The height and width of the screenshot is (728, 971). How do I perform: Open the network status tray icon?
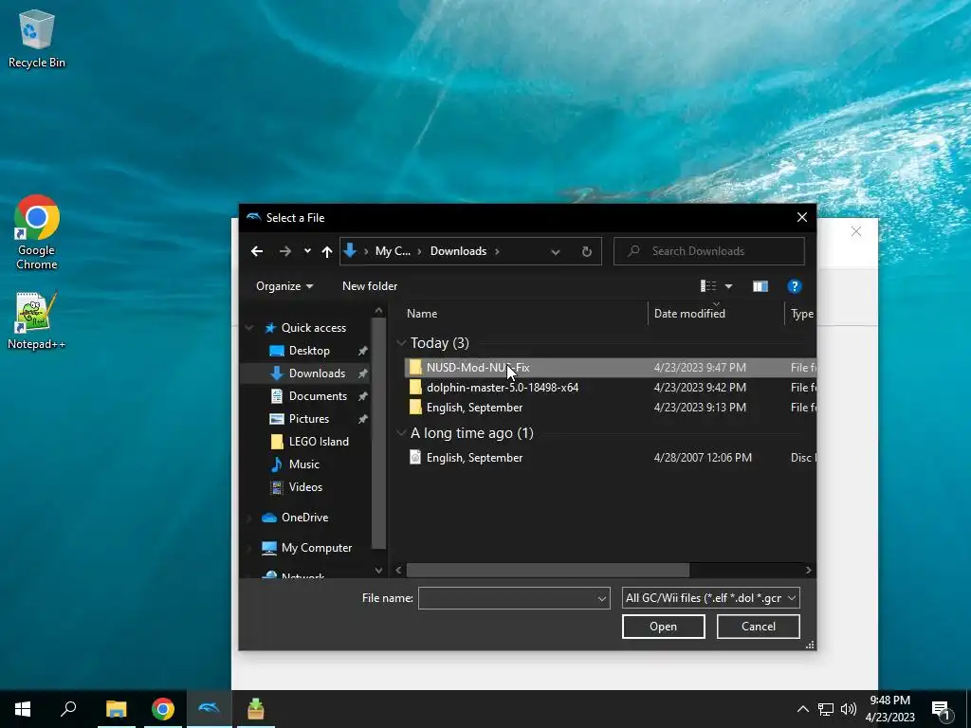click(826, 709)
